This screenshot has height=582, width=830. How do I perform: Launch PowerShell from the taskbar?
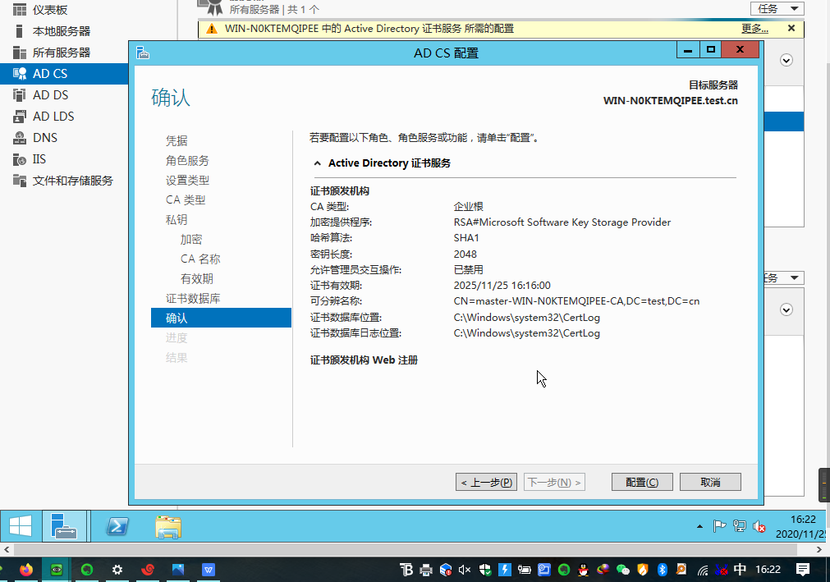(x=117, y=526)
